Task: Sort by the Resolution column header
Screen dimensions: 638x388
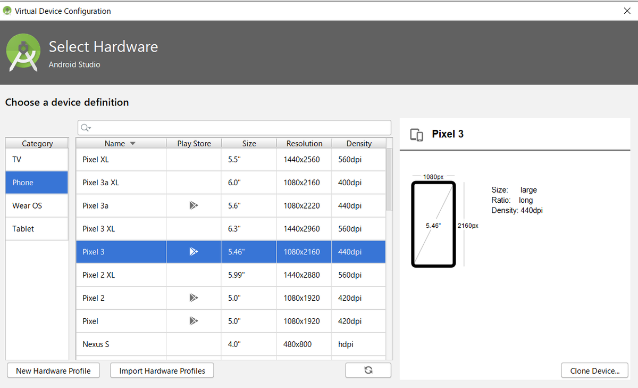Action: (304, 143)
